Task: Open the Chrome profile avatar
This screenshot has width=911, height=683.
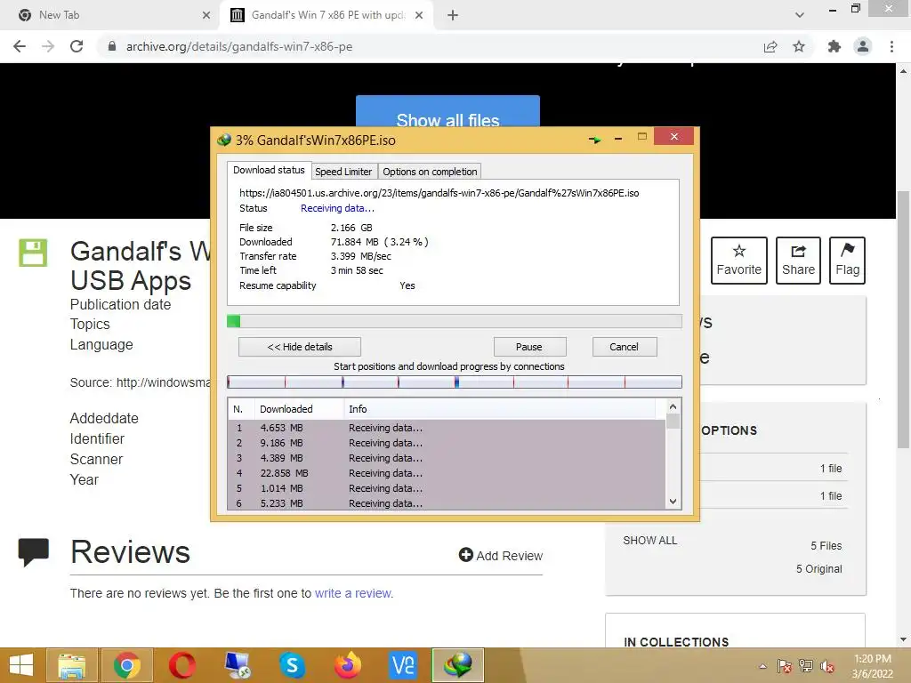Action: point(863,46)
